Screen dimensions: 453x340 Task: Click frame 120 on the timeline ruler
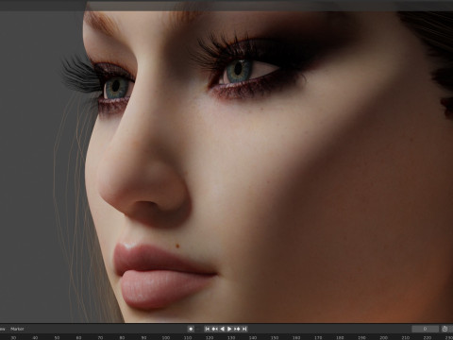pos(210,337)
